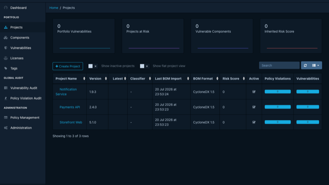Image resolution: width=329 pixels, height=185 pixels.
Task: Open Policy Violation Audit page
Action: (x=26, y=98)
